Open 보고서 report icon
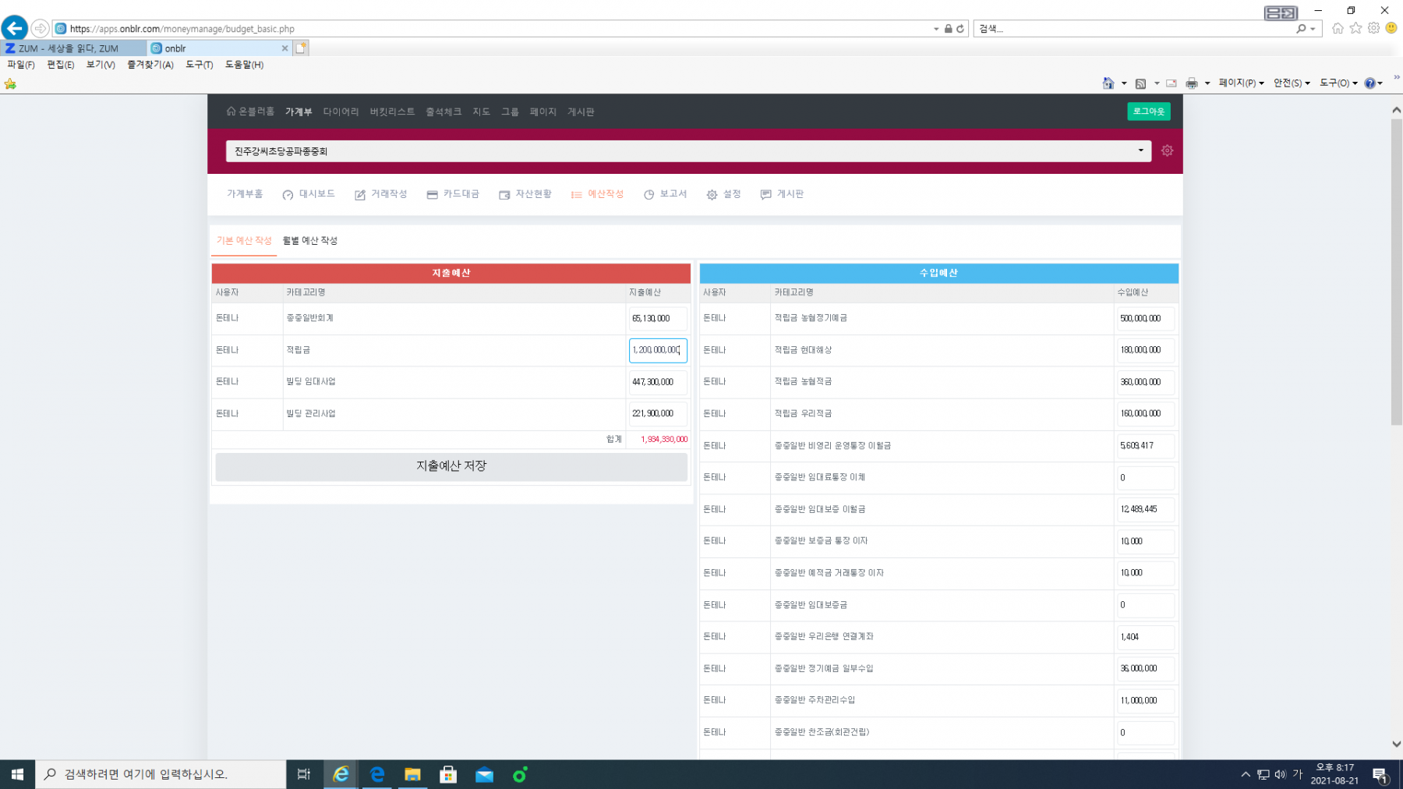The width and height of the screenshot is (1403, 789). pos(648,195)
